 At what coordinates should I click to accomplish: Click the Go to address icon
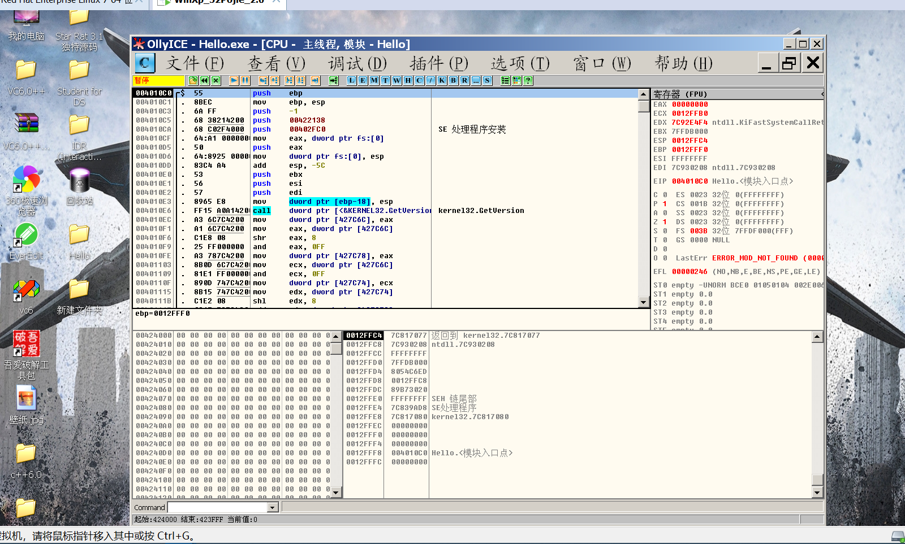pos(334,81)
